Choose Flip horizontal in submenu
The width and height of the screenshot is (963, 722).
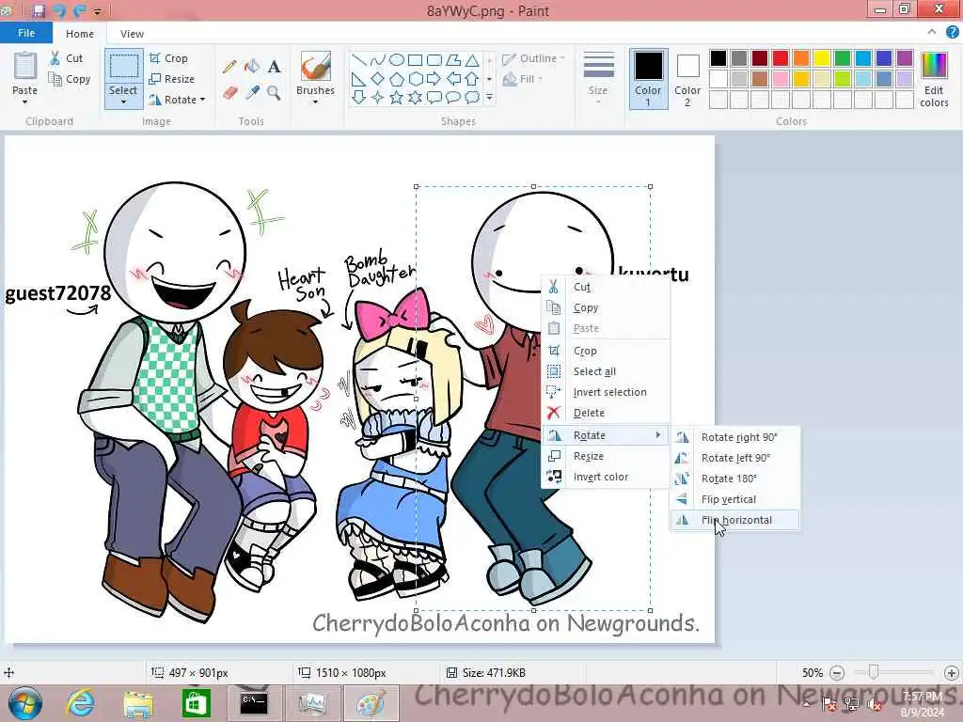[735, 520]
